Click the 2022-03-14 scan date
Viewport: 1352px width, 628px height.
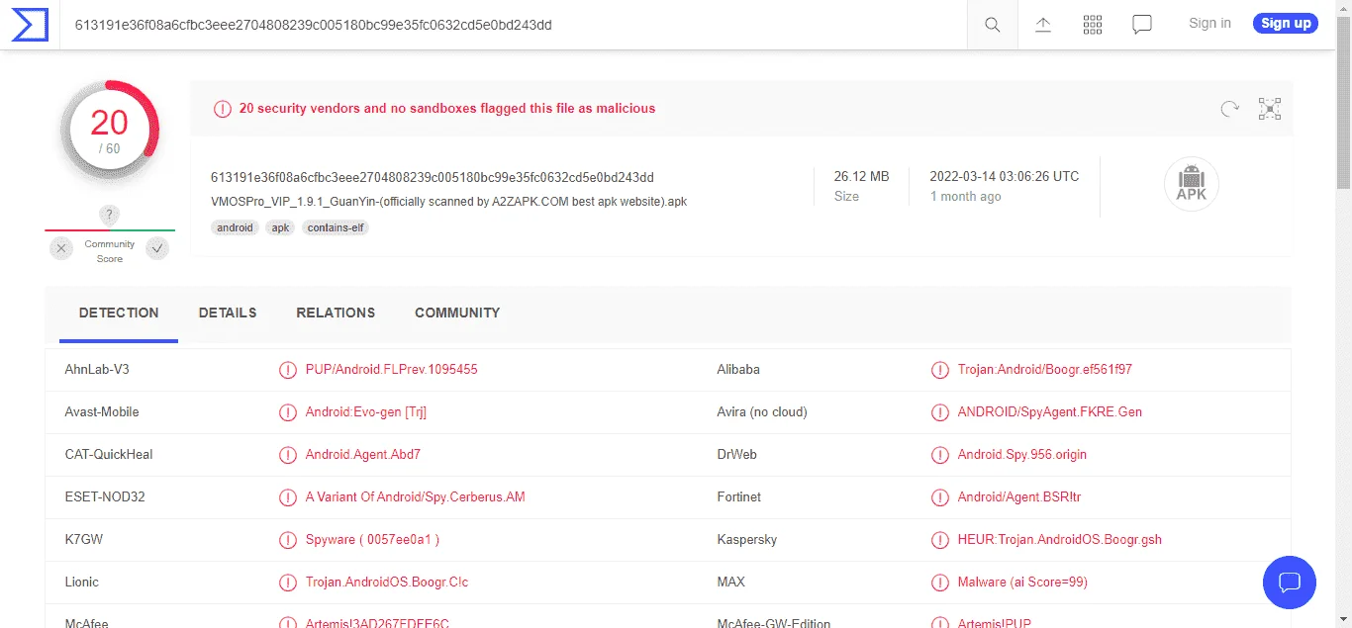pos(1004,176)
